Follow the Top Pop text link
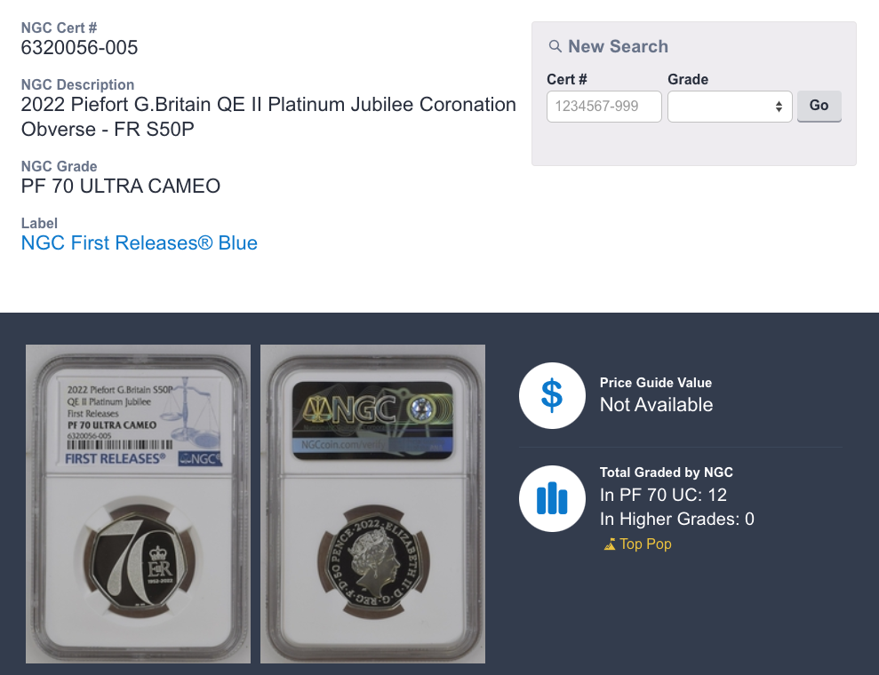 (645, 544)
